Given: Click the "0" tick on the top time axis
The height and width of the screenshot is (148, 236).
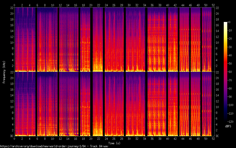Looking at the screenshot, I should pyautogui.click(x=14, y=5).
